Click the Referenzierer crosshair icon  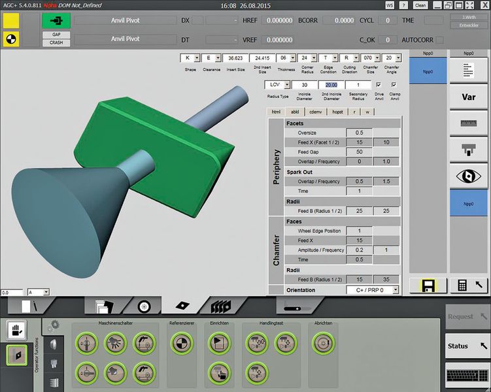pyautogui.click(x=180, y=342)
